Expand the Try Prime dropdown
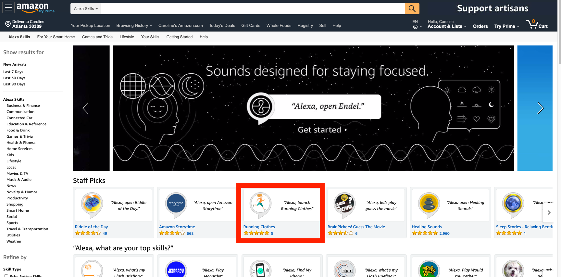Image resolution: width=561 pixels, height=277 pixels. pyautogui.click(x=507, y=26)
